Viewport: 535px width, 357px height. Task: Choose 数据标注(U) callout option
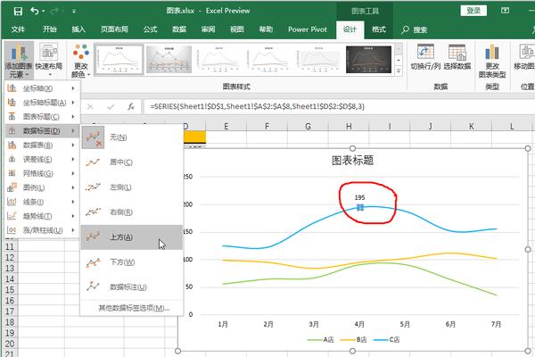pos(131,287)
